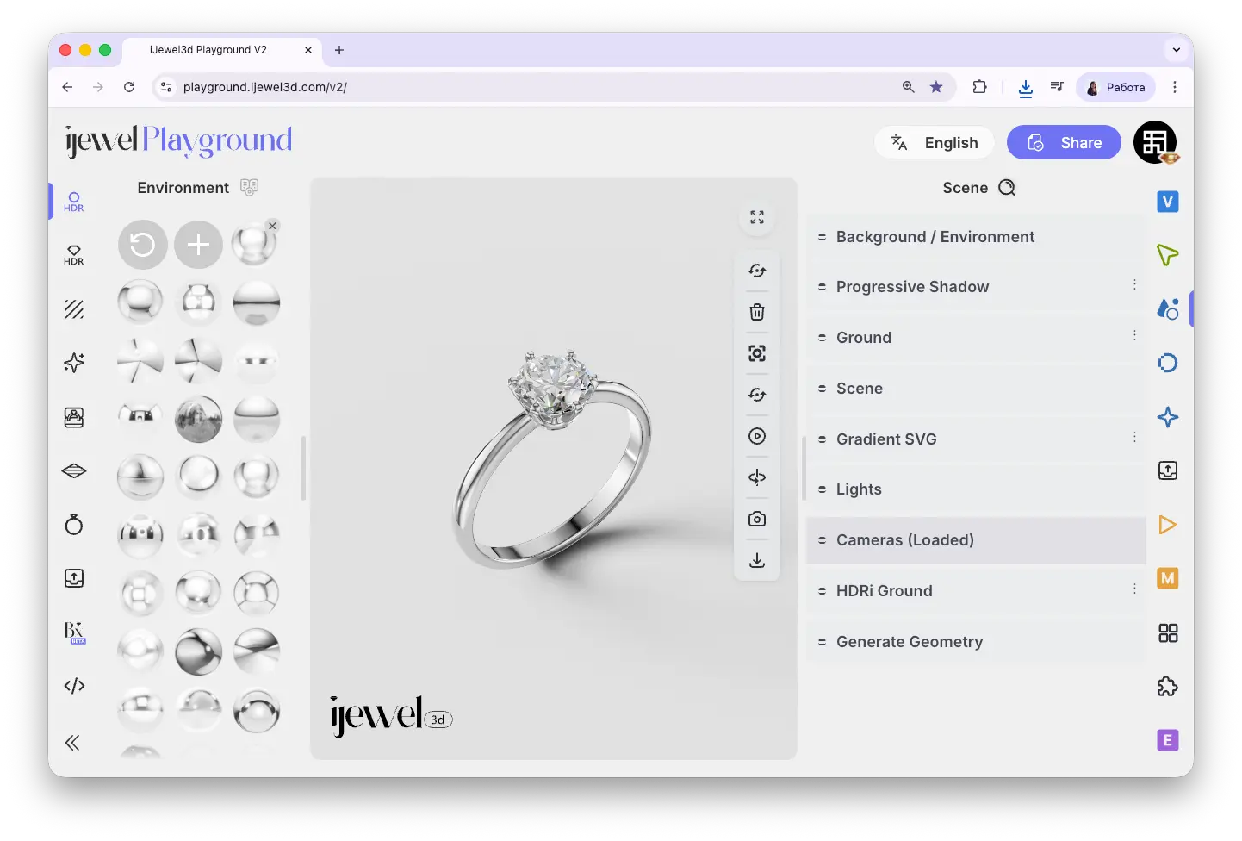
Task: Collapse the left sidebar with double chevron
Action: (72, 743)
